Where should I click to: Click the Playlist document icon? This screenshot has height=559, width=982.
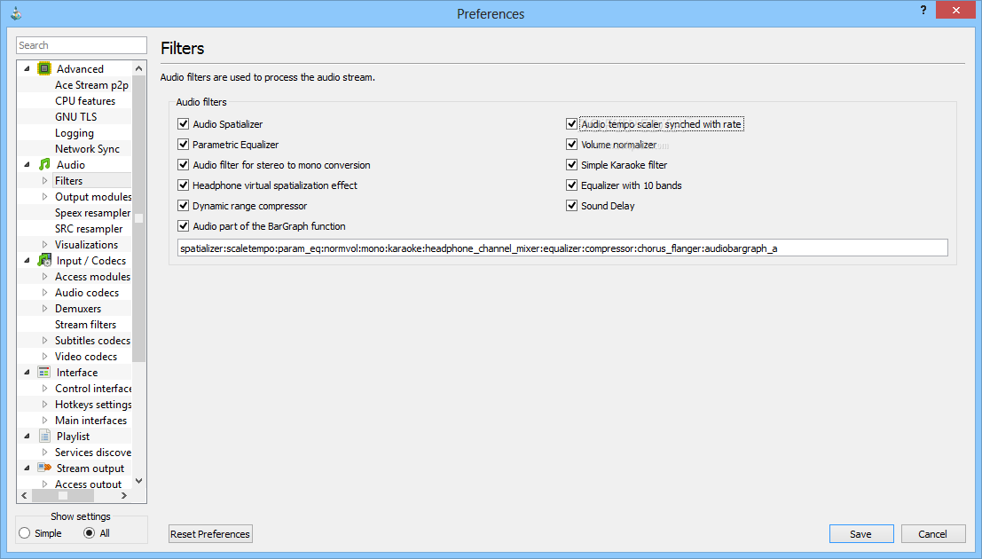[44, 437]
